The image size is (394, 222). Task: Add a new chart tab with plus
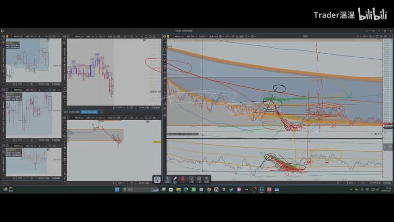pyautogui.click(x=101, y=112)
